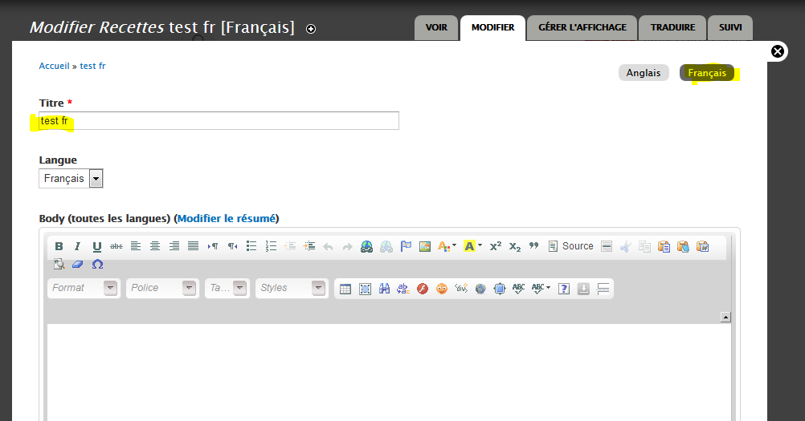This screenshot has height=421, width=805.
Task: Click the gray download-arrow toolbar icon
Action: 583,289
